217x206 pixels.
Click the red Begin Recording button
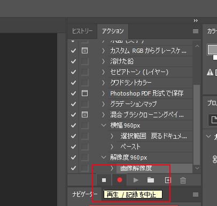(x=120, y=180)
